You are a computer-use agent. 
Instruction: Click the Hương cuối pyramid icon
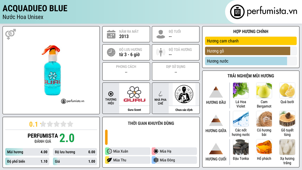[x=216, y=149]
